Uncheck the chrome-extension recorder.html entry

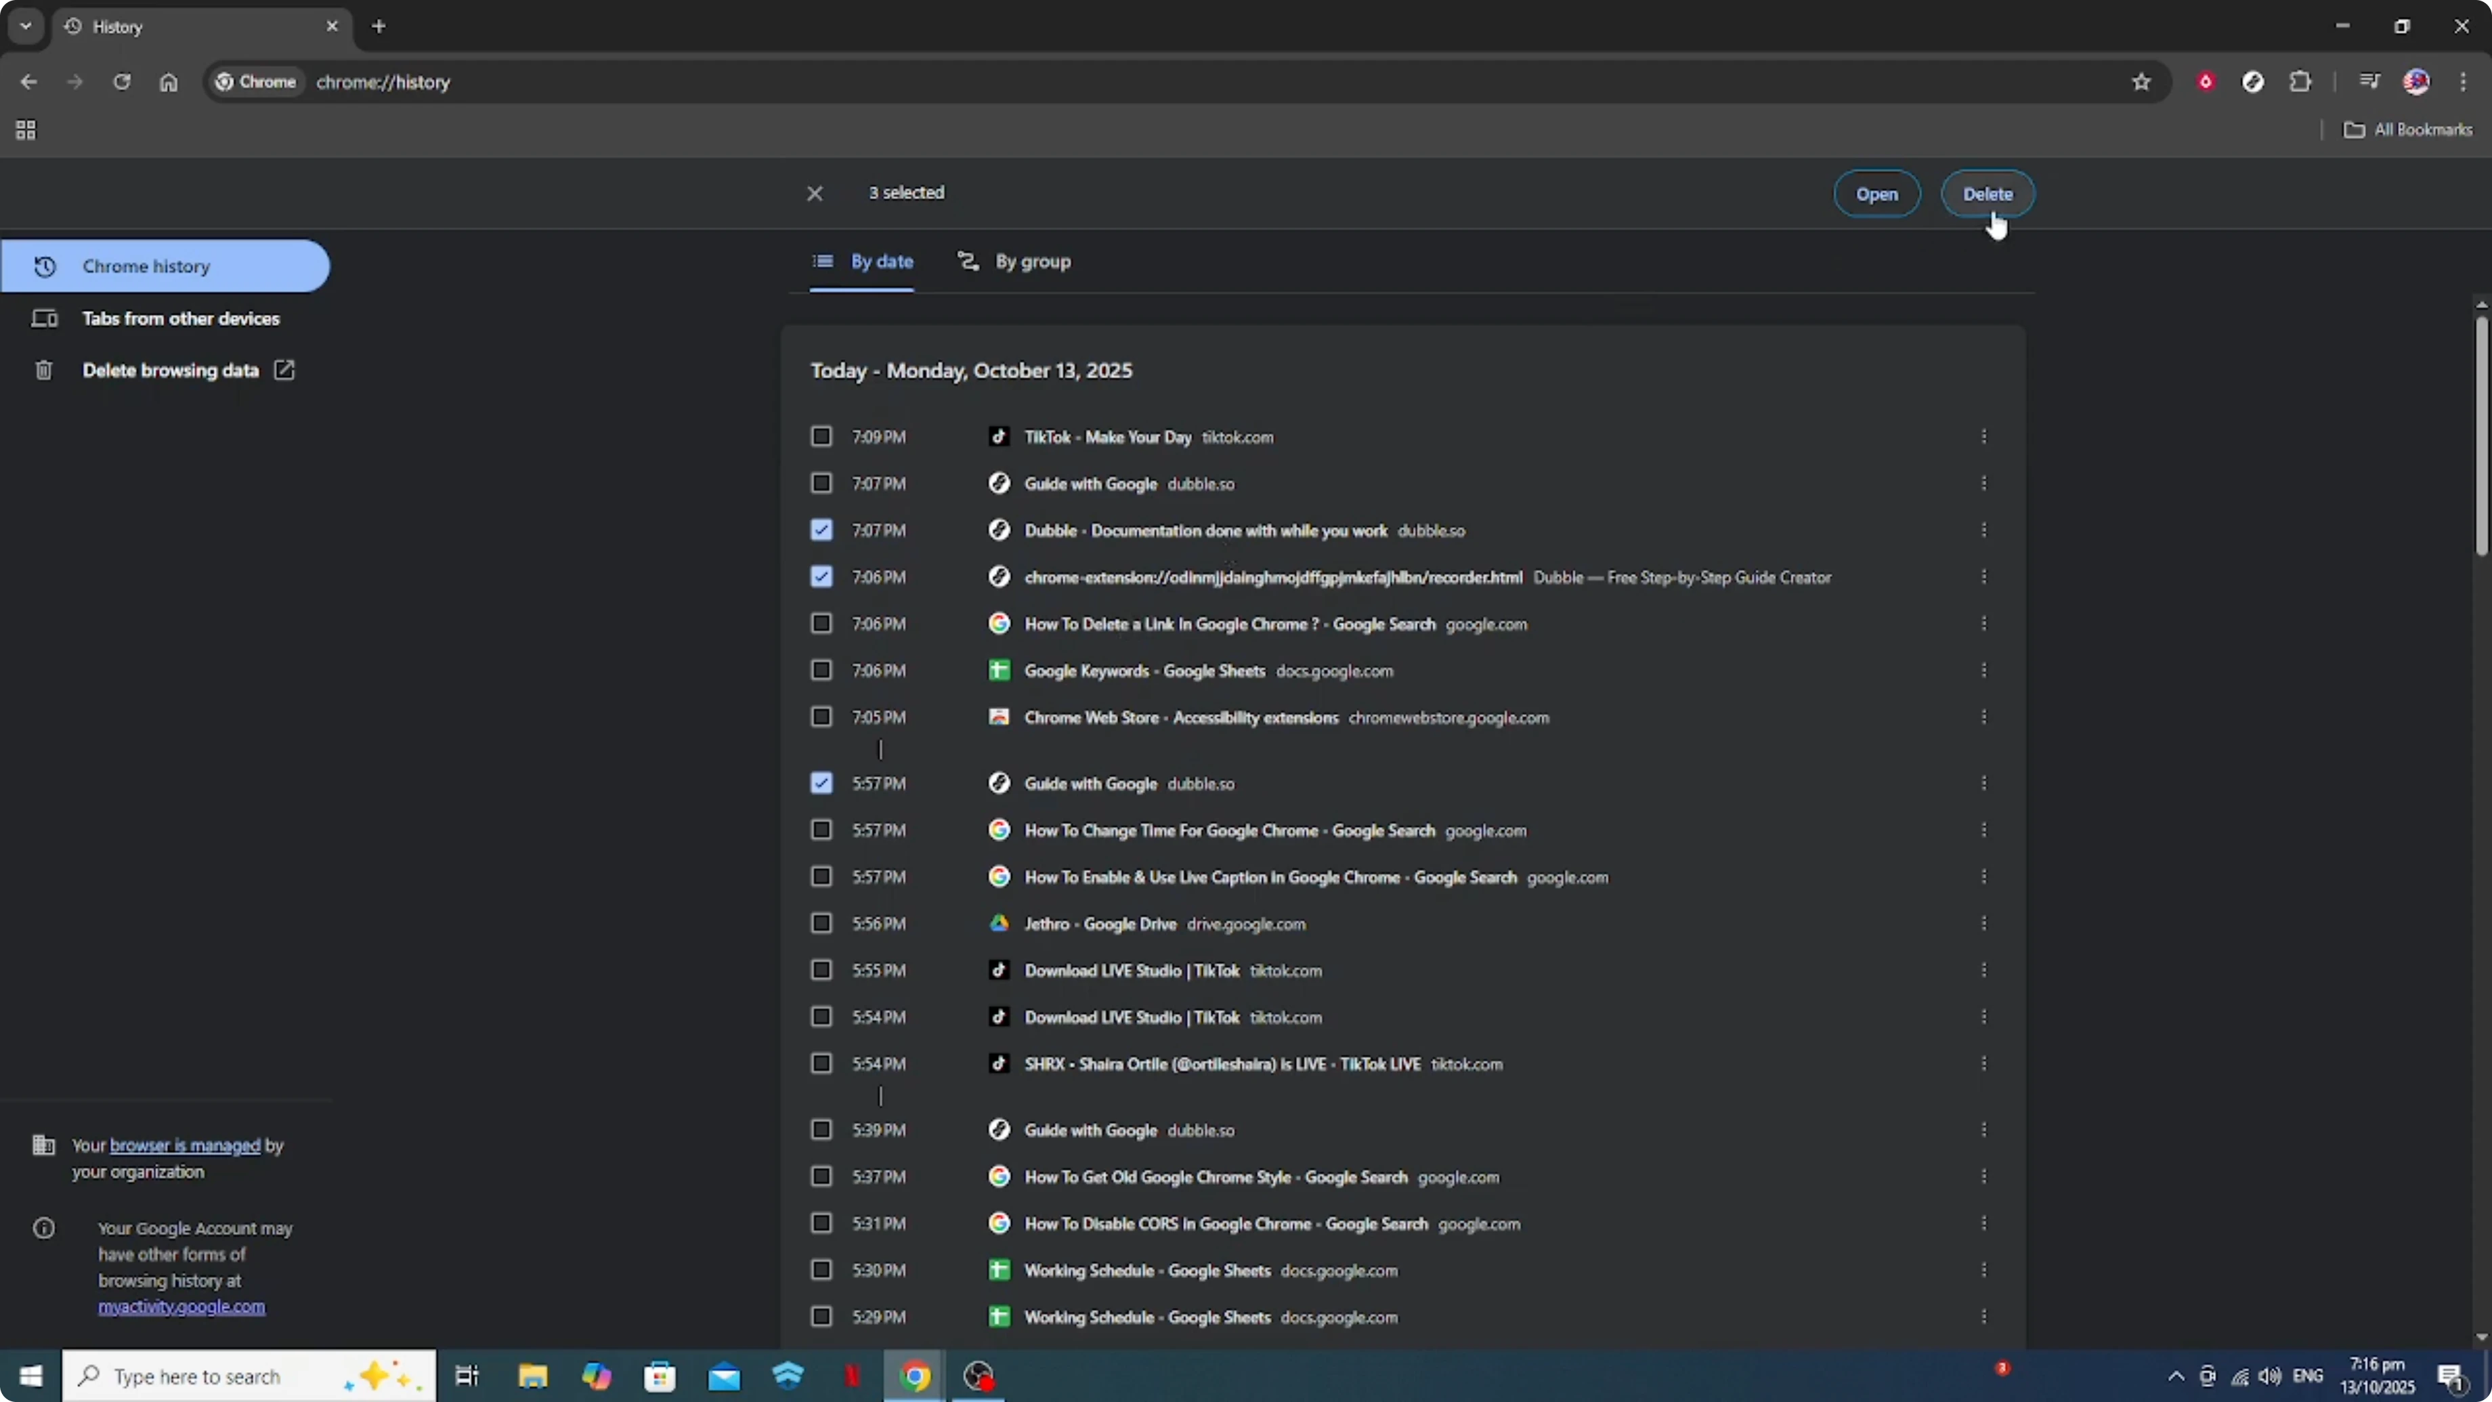[x=821, y=576]
